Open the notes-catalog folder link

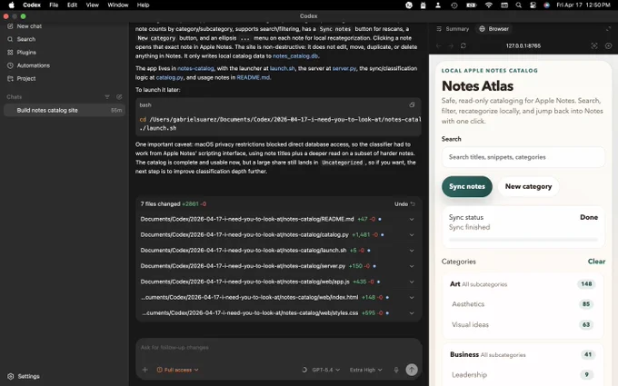(195, 68)
